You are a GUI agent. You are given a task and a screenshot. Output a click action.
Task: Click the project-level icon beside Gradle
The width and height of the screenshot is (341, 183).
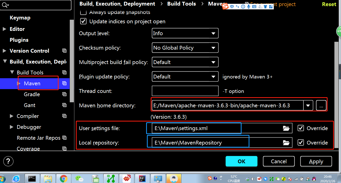[x=64, y=94]
